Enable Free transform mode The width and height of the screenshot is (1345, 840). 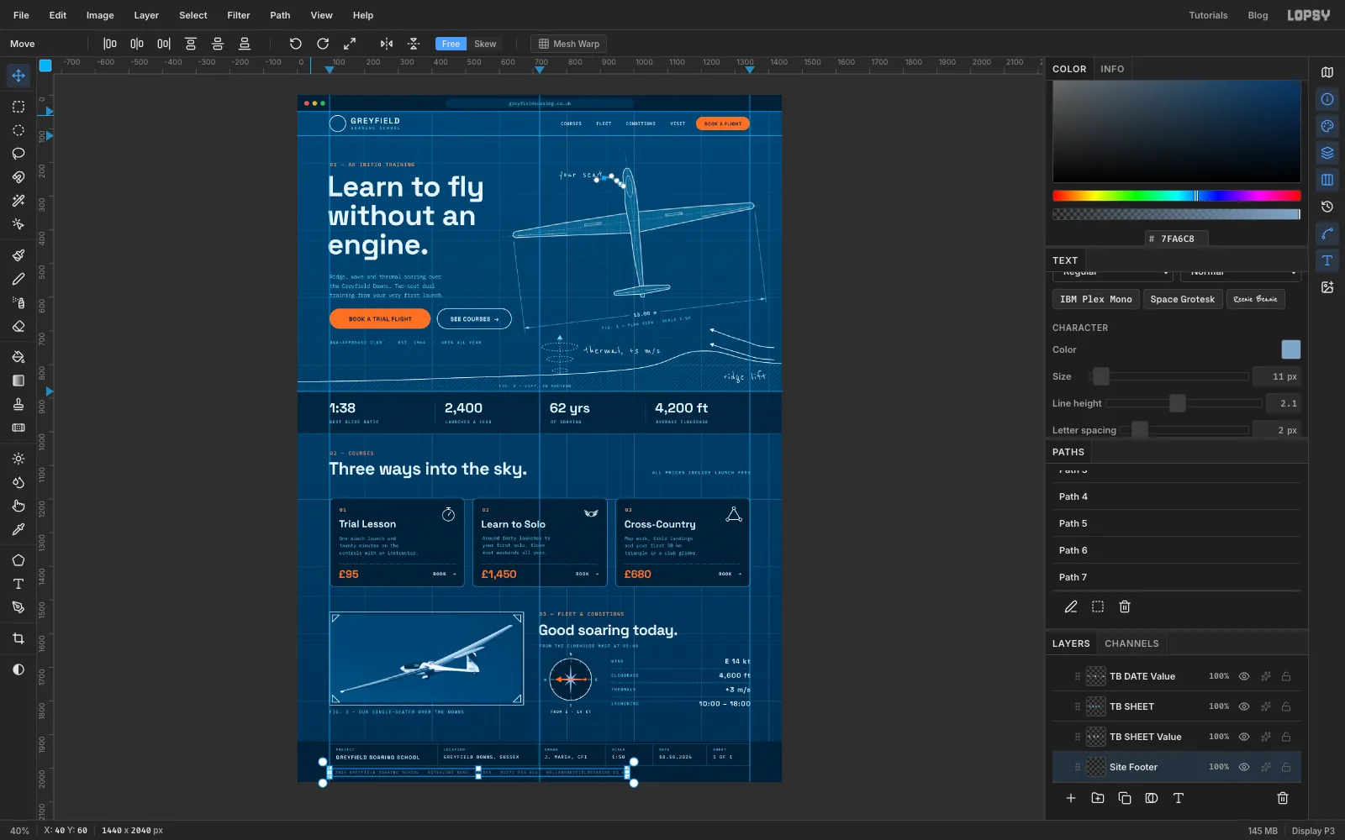click(x=451, y=44)
